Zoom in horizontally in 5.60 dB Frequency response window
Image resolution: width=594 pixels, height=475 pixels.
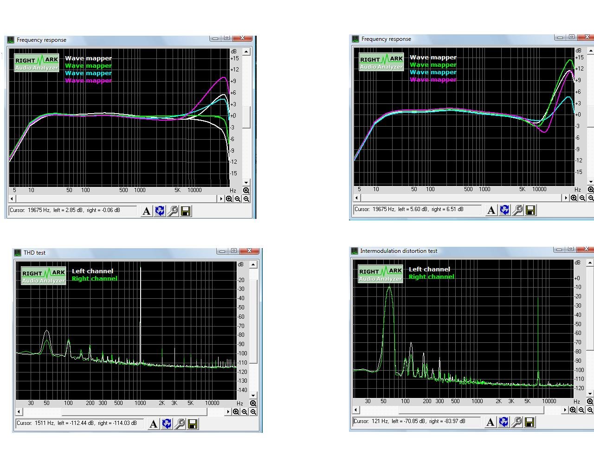[x=574, y=198]
